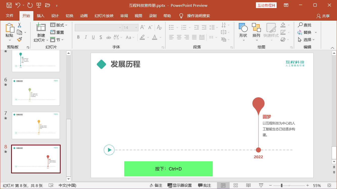Toggle text Shadow formatting
Viewport: 337px width, 189px height.
click(101, 37)
